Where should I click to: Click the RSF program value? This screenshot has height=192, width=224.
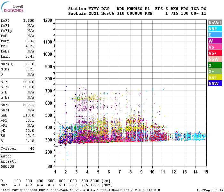pos(149,13)
